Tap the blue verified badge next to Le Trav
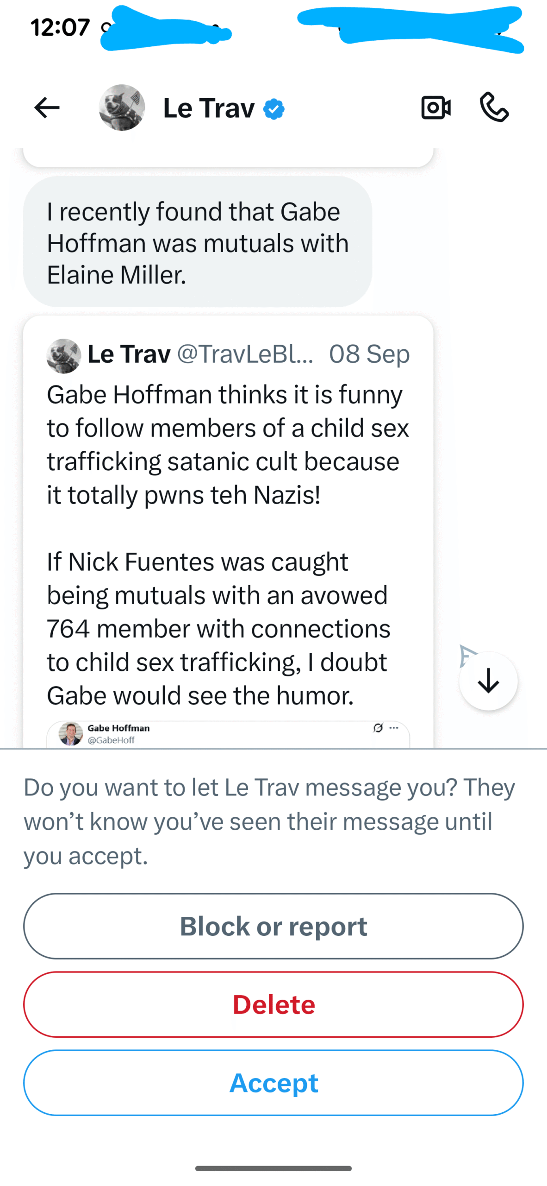This screenshot has width=547, height=1186. (x=274, y=109)
